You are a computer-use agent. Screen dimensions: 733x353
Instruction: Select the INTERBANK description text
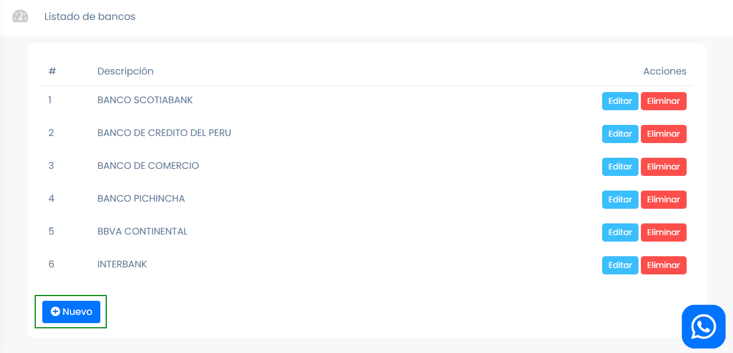point(122,264)
